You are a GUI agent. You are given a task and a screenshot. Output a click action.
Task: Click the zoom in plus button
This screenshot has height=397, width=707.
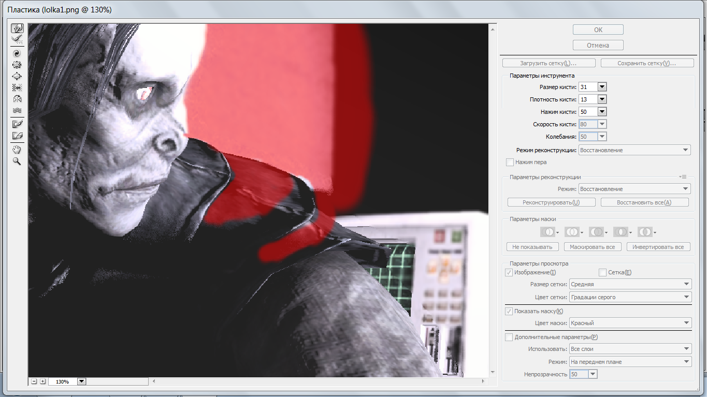[42, 381]
